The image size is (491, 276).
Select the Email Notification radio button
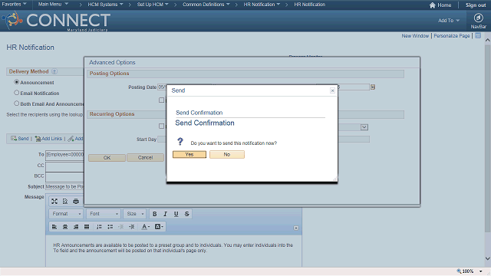point(17,93)
